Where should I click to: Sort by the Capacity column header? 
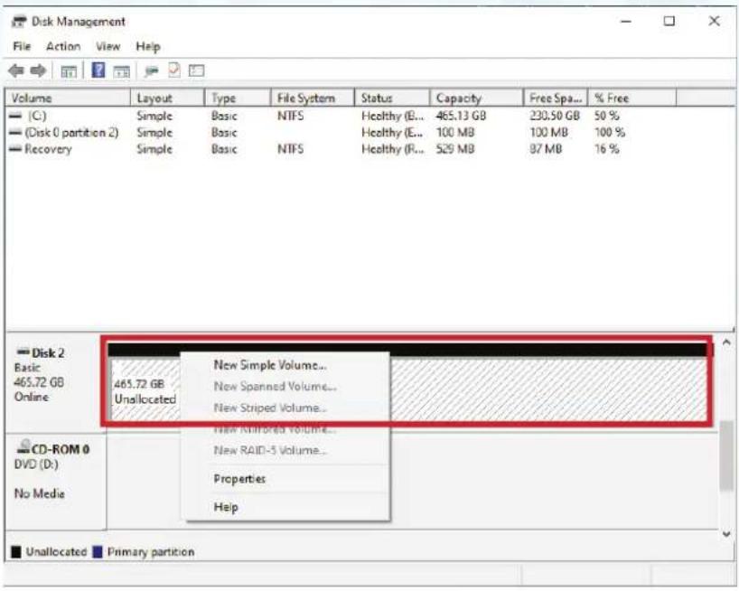(476, 98)
